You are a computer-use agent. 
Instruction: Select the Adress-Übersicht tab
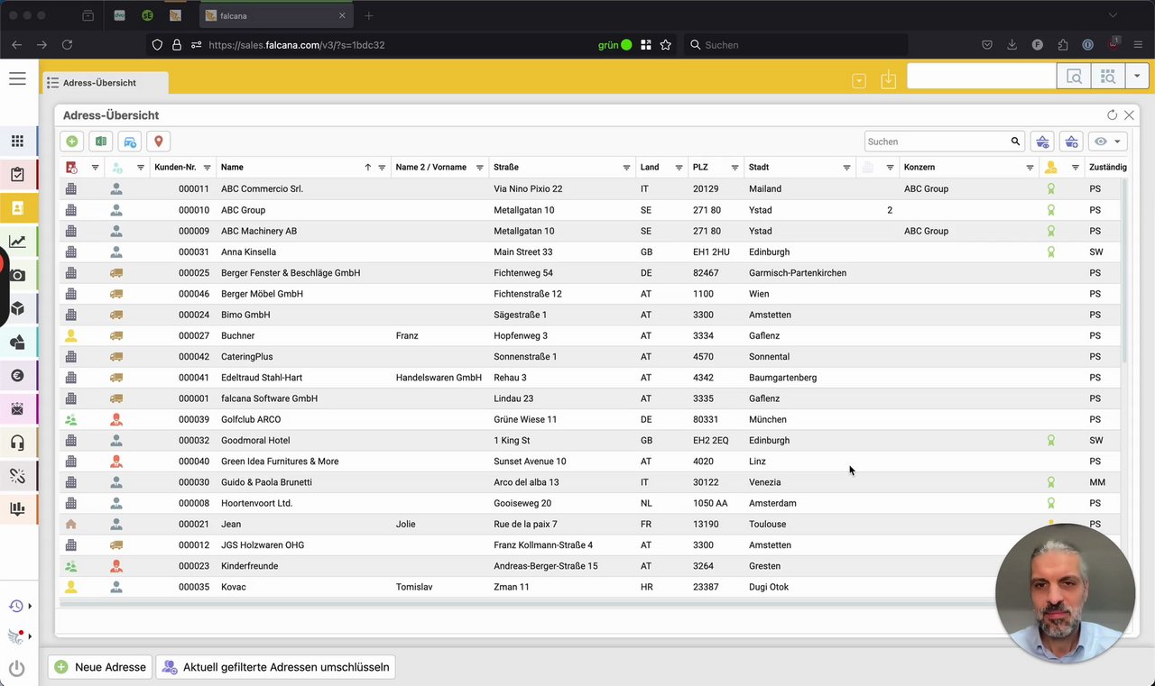(104, 83)
